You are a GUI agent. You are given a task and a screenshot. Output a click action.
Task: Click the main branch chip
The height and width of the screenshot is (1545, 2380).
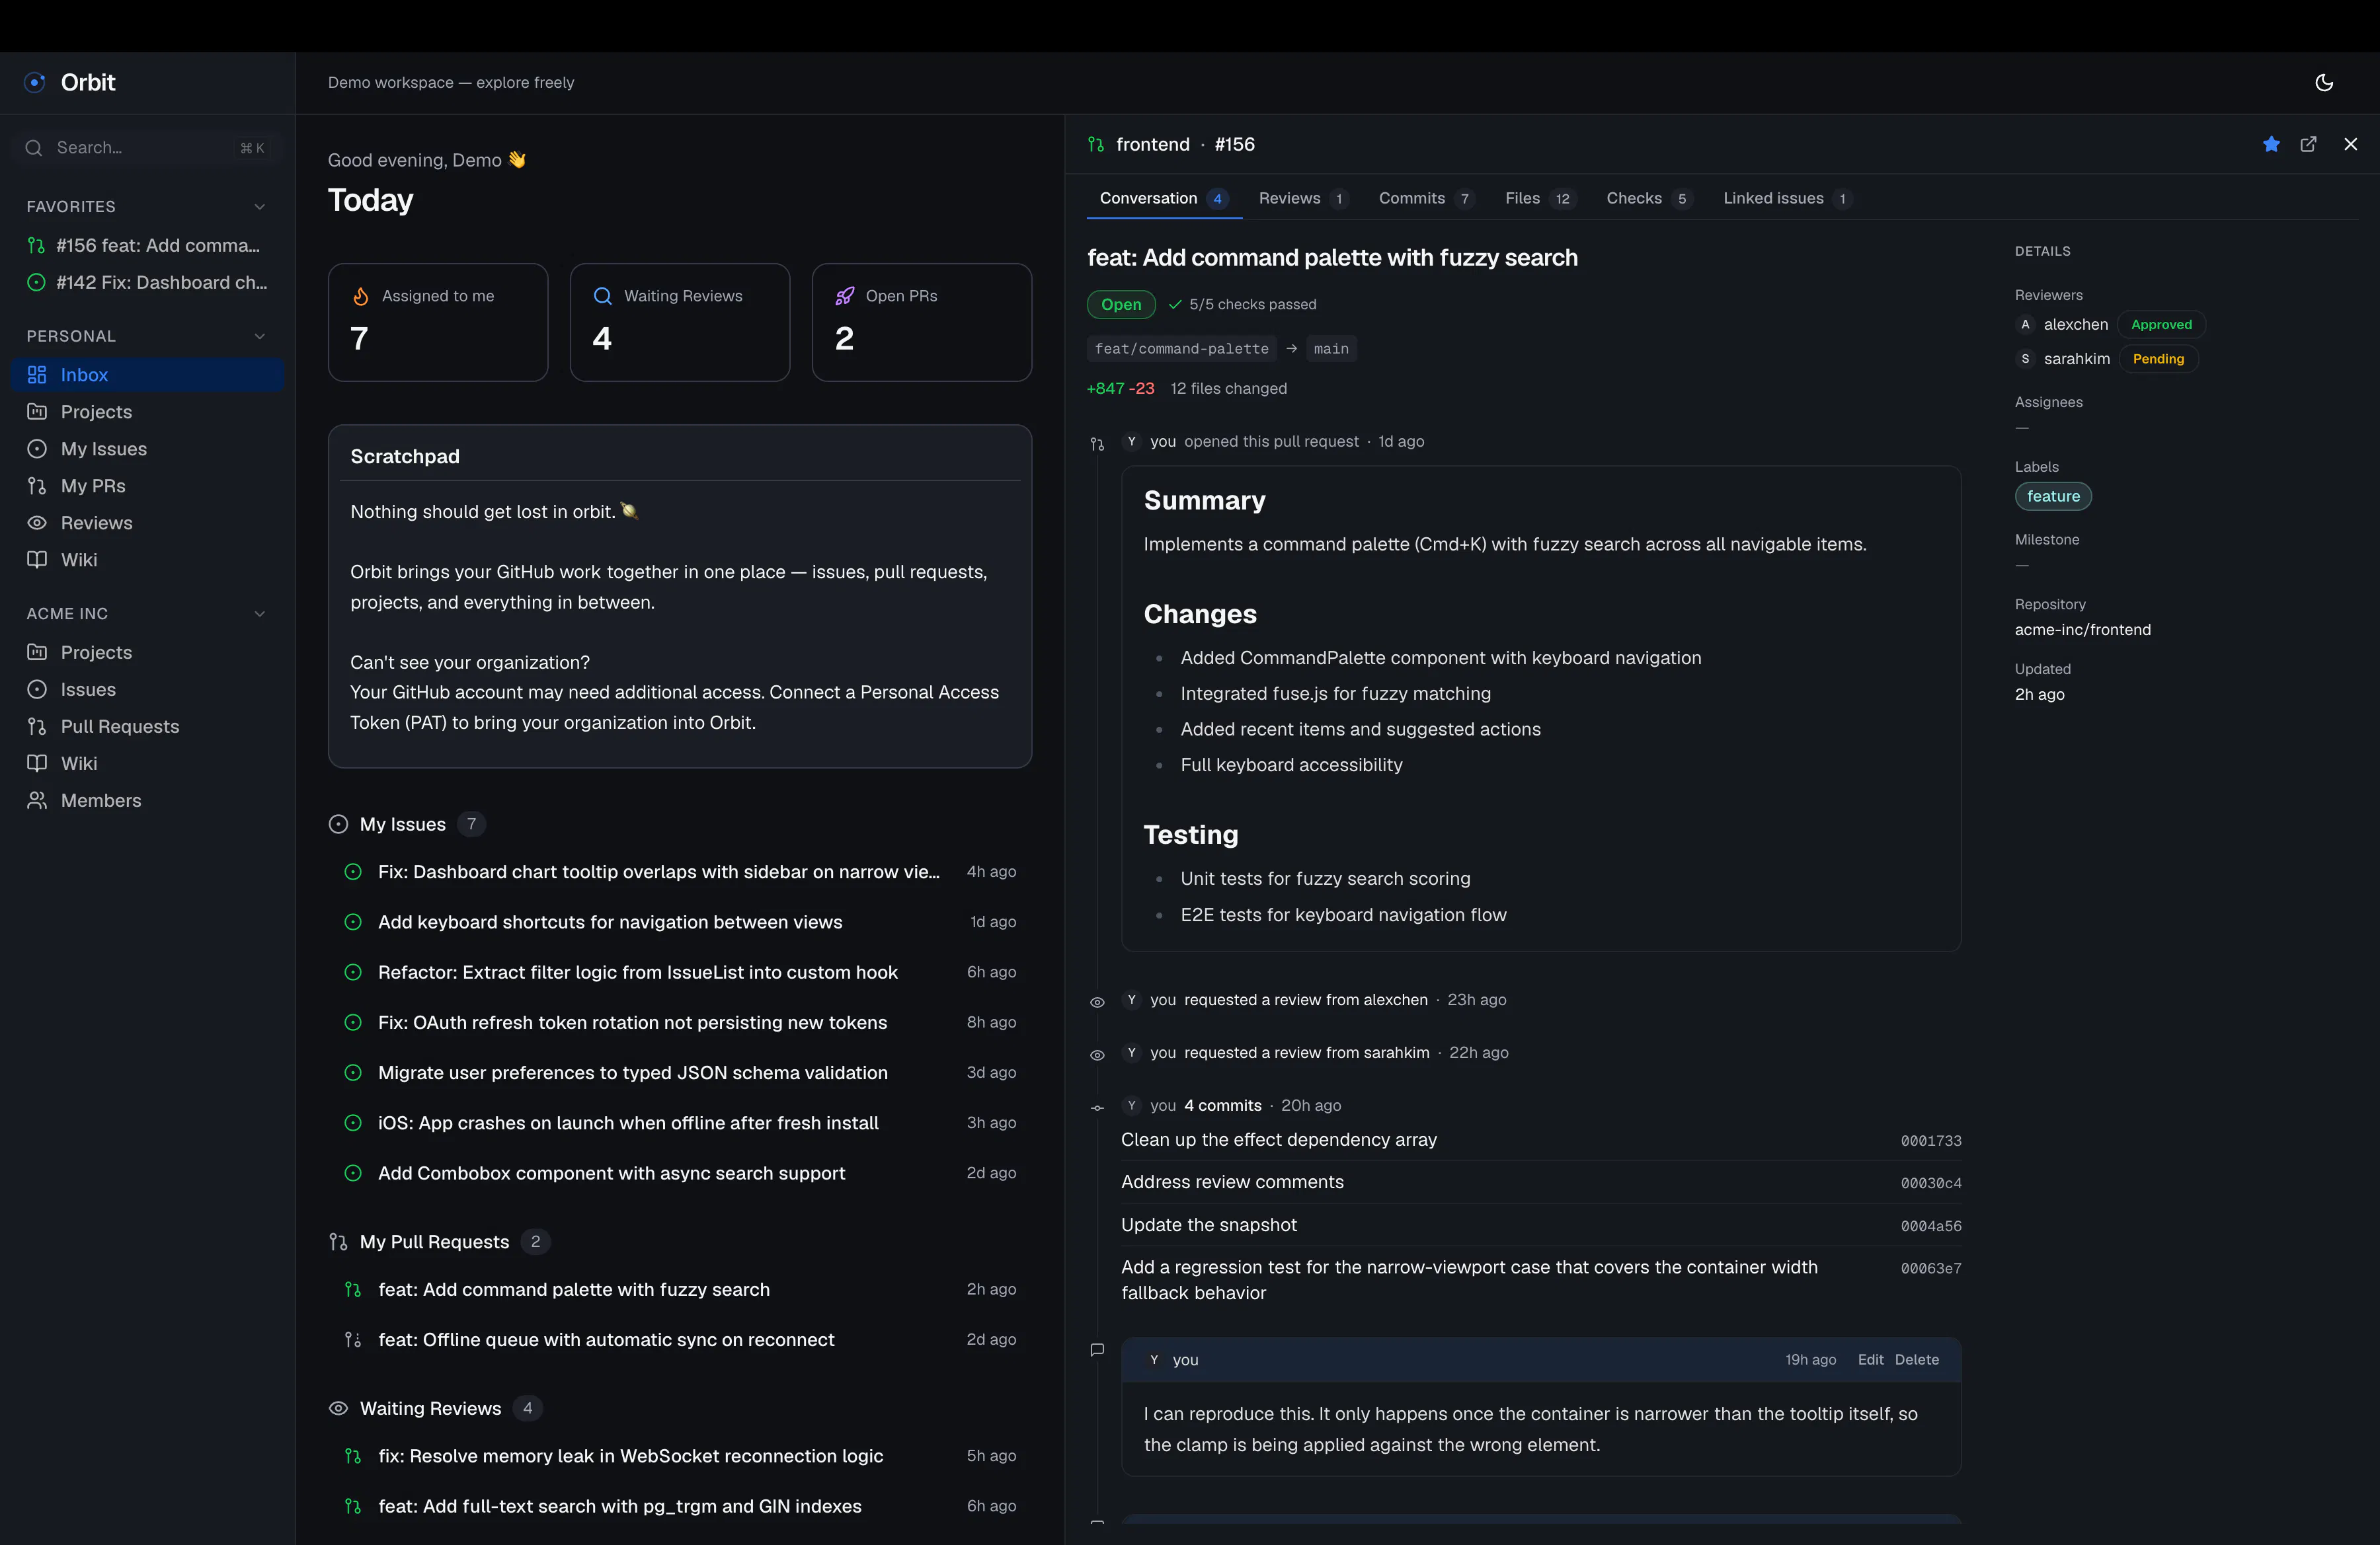coord(1331,349)
